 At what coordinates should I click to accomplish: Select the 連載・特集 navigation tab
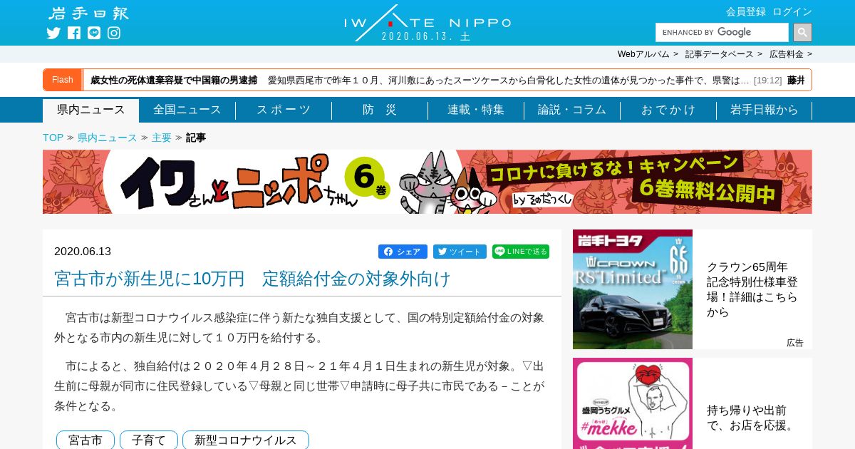click(x=476, y=110)
